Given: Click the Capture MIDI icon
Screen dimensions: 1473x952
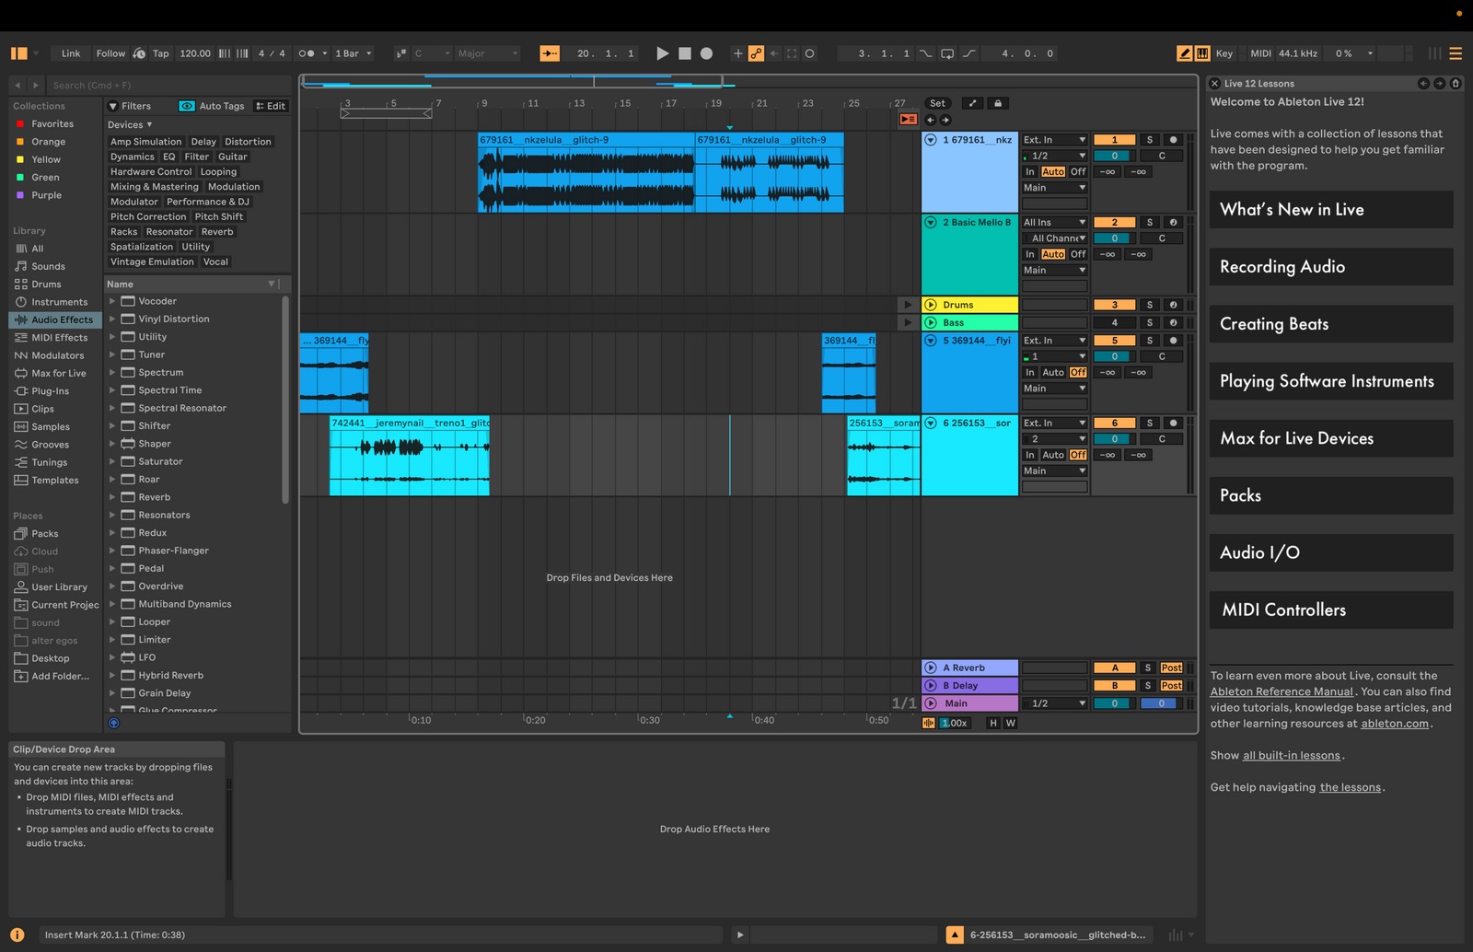Looking at the screenshot, I should [x=791, y=53].
